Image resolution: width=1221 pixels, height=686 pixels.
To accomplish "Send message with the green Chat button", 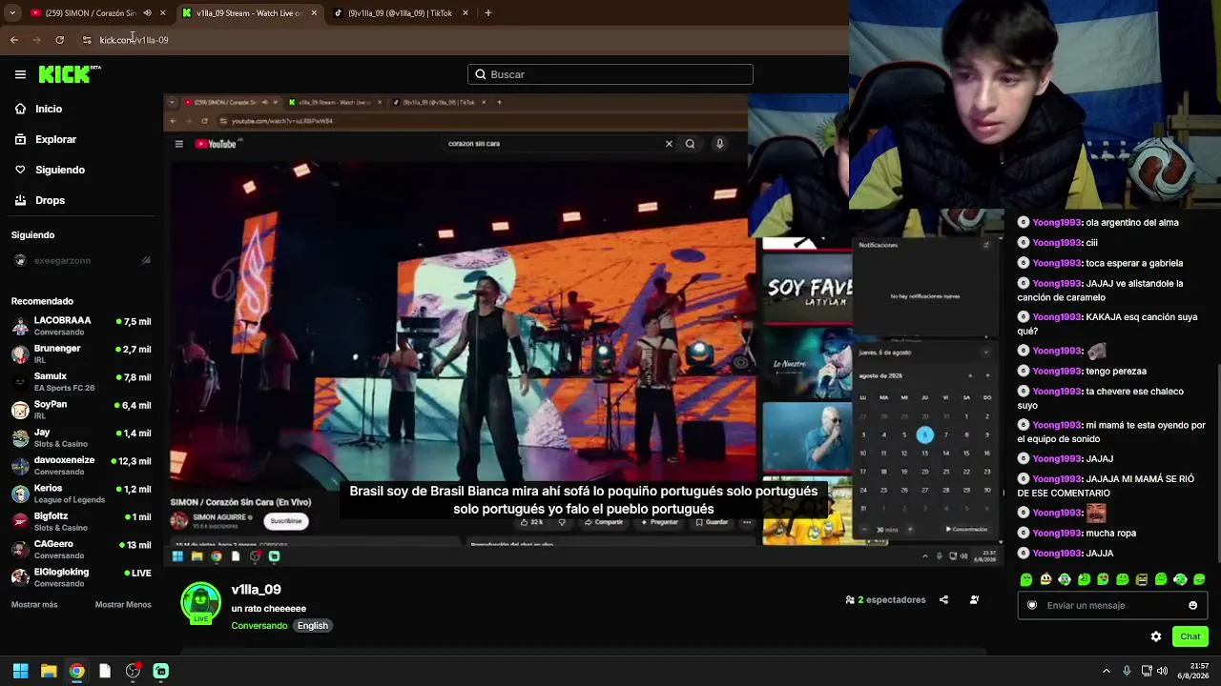I will [1190, 636].
